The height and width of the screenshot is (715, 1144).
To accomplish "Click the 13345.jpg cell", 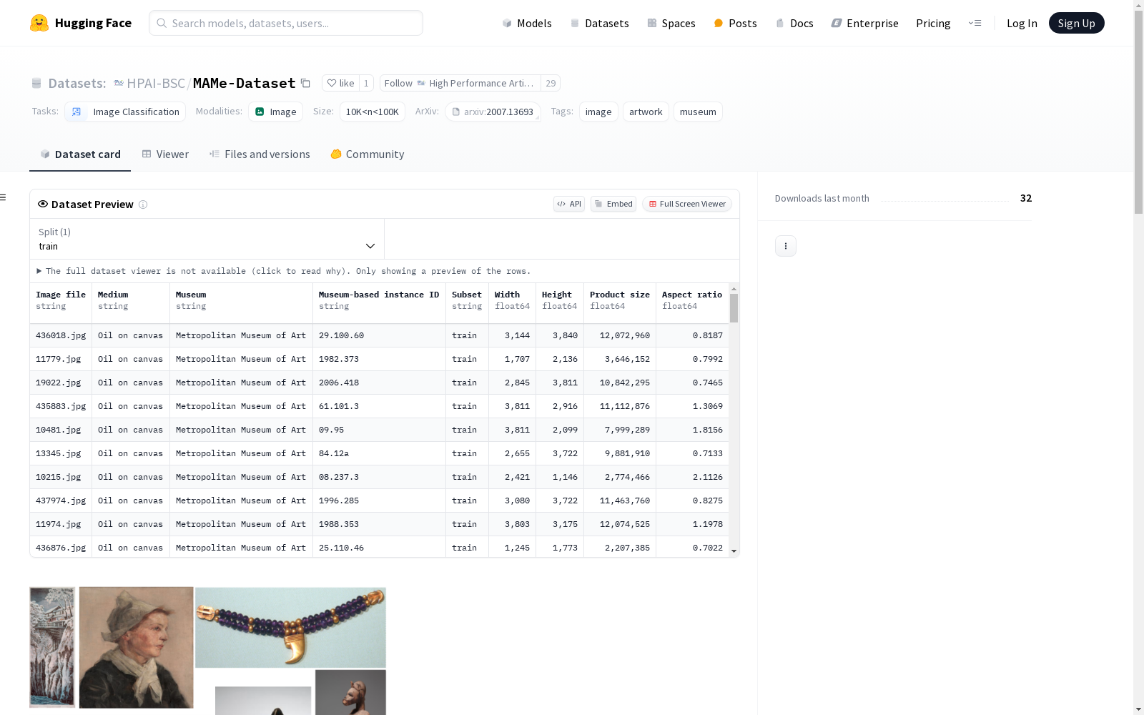I will pyautogui.click(x=61, y=453).
